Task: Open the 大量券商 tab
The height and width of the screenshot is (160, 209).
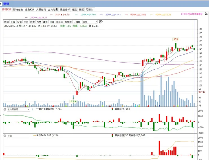Action: tap(41, 10)
